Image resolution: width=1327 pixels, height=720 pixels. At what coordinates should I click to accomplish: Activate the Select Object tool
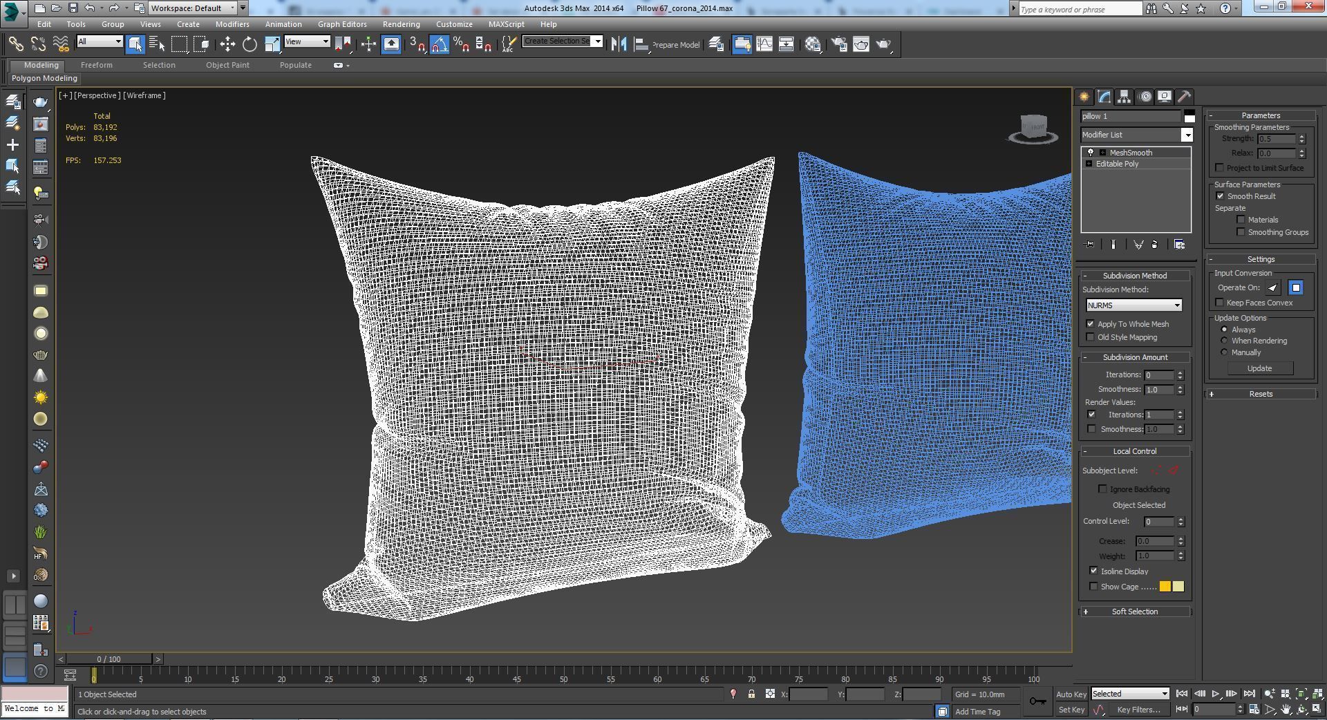tap(135, 44)
